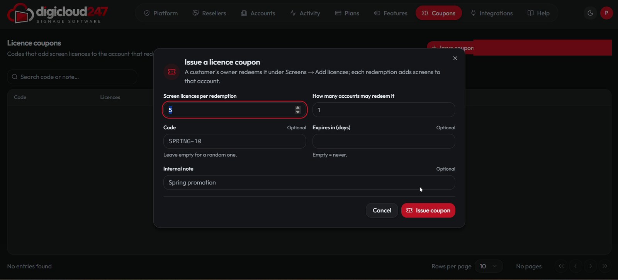Focus the Screen licences per redemption field

[234, 110]
